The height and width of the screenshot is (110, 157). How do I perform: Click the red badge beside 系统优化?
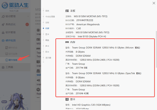(x=27, y=25)
